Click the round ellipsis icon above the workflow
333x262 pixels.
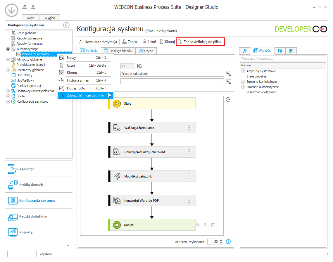pyautogui.click(x=228, y=99)
